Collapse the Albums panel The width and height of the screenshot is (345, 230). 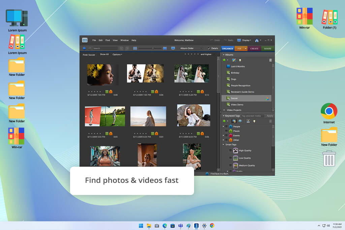pyautogui.click(x=224, y=55)
